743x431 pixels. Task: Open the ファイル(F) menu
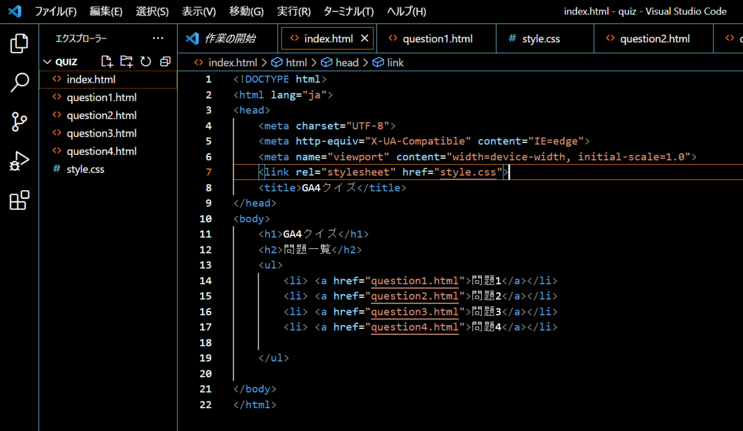tap(56, 11)
